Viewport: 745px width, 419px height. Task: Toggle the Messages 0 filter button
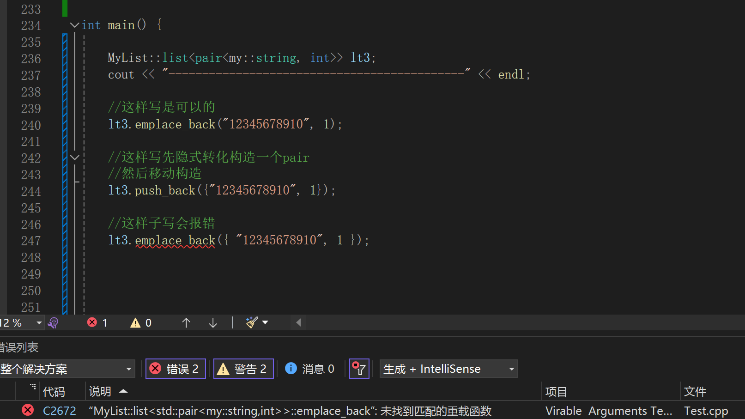pos(309,369)
